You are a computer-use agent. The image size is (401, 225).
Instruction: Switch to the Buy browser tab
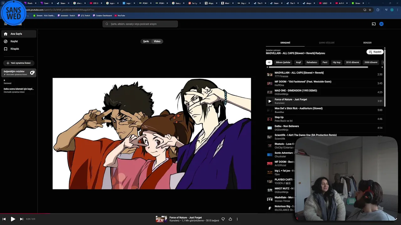[x=243, y=3]
